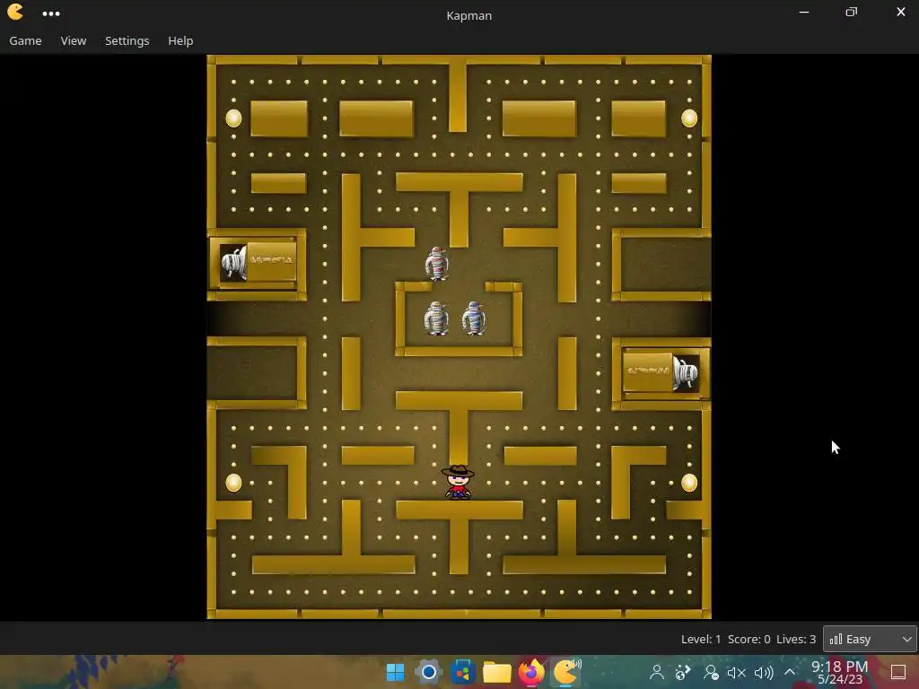
Task: Click the Kapman app icon in title bar
Action: point(16,13)
